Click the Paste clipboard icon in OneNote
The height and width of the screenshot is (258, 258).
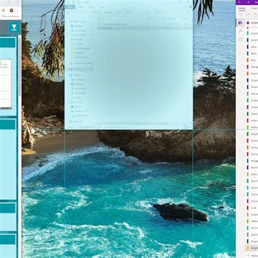[x=255, y=15]
